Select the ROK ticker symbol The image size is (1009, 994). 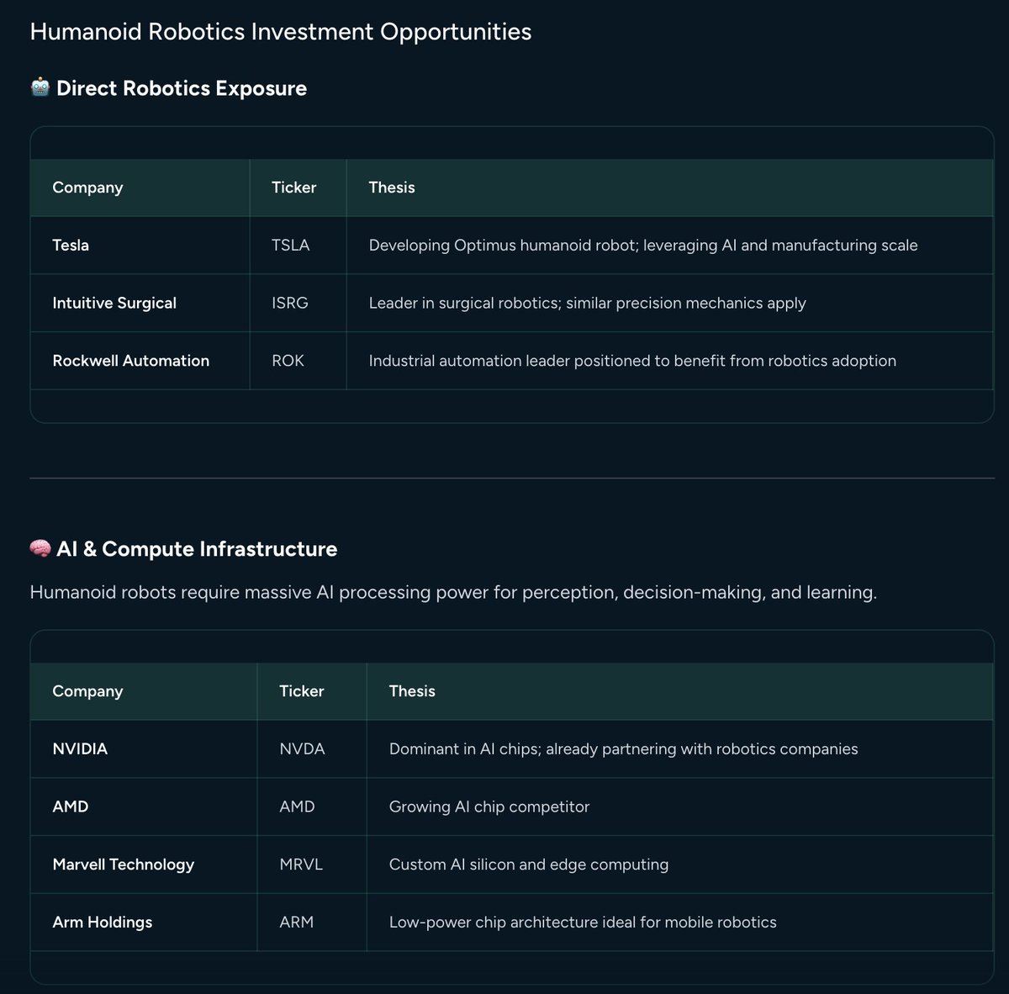[288, 361]
